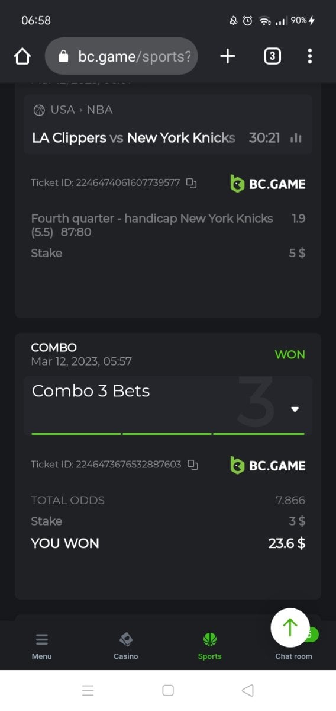The height and width of the screenshot is (711, 336).
Task: Open the Menu tab
Action: pos(42,646)
